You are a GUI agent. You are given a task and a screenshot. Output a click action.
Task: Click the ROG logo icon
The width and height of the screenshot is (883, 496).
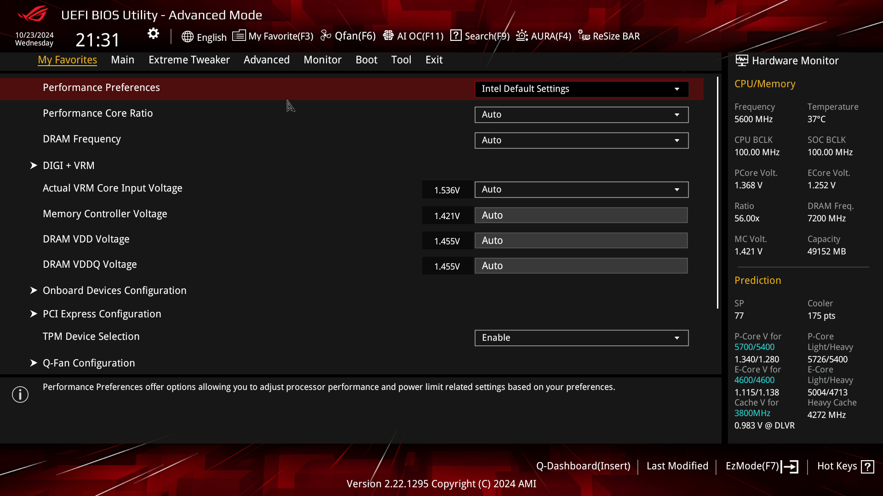33,14
